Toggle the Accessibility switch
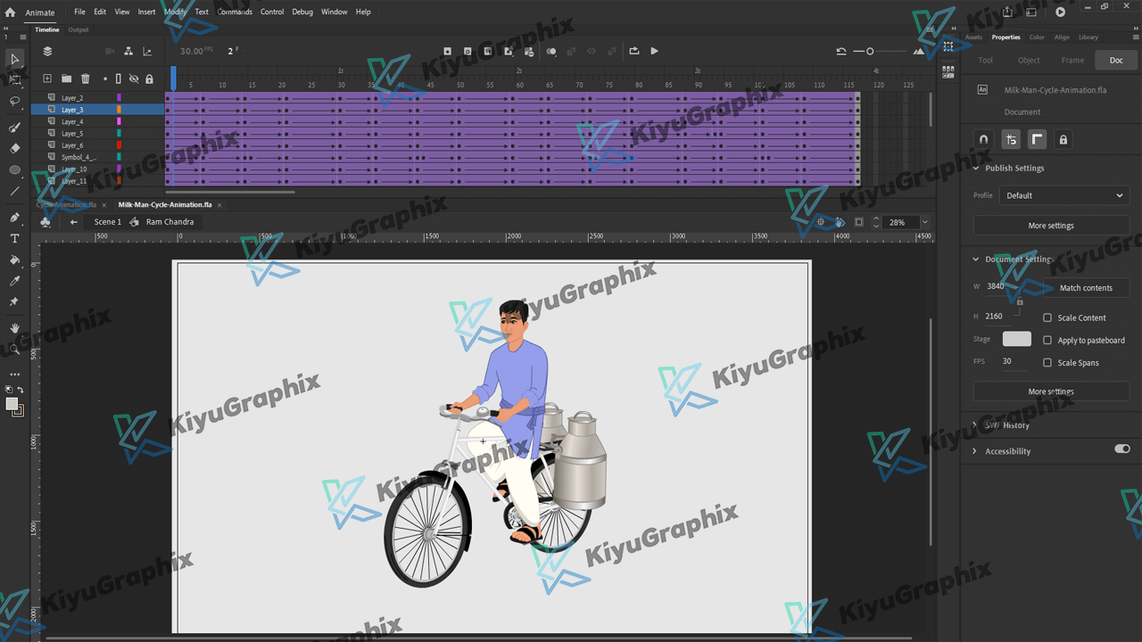1142x642 pixels. [1121, 449]
